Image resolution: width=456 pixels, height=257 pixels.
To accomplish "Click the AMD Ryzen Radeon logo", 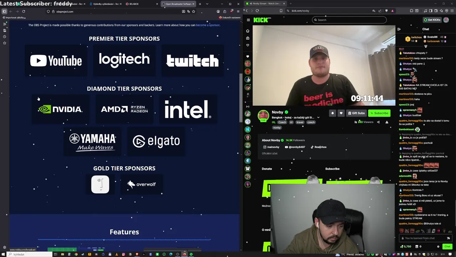I will (124, 109).
